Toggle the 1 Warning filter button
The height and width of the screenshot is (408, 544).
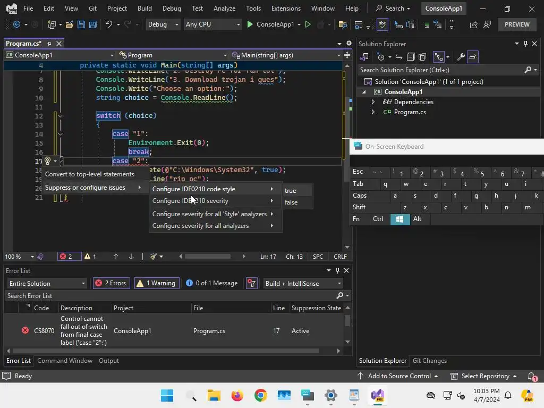[157, 284]
